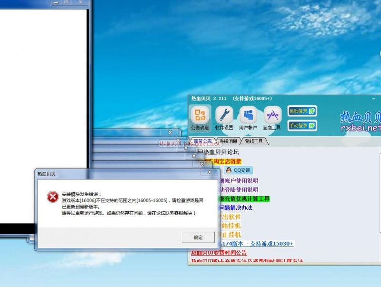Click the QQ penguin icon in QQ交谈
Image resolution: width=381 pixels, height=287 pixels.
pyautogui.click(x=229, y=170)
